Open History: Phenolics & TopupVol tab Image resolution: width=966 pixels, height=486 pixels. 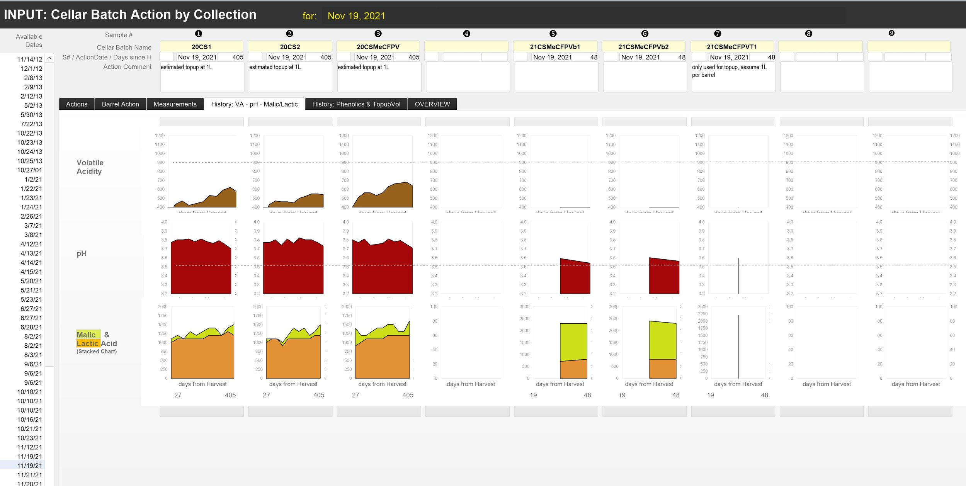(x=356, y=104)
